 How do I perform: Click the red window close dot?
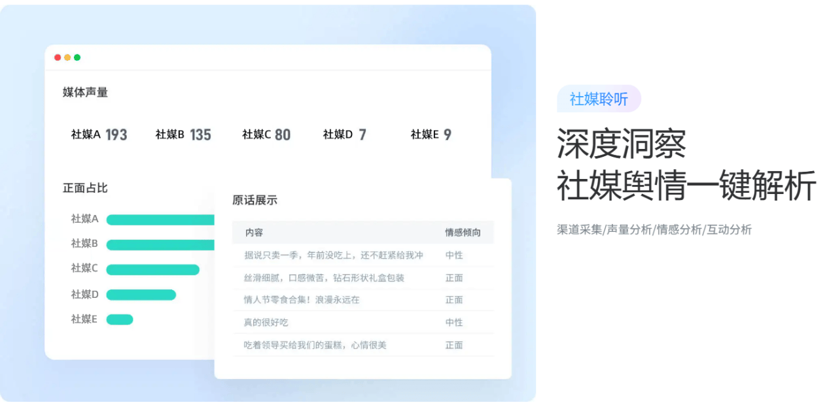pos(58,57)
